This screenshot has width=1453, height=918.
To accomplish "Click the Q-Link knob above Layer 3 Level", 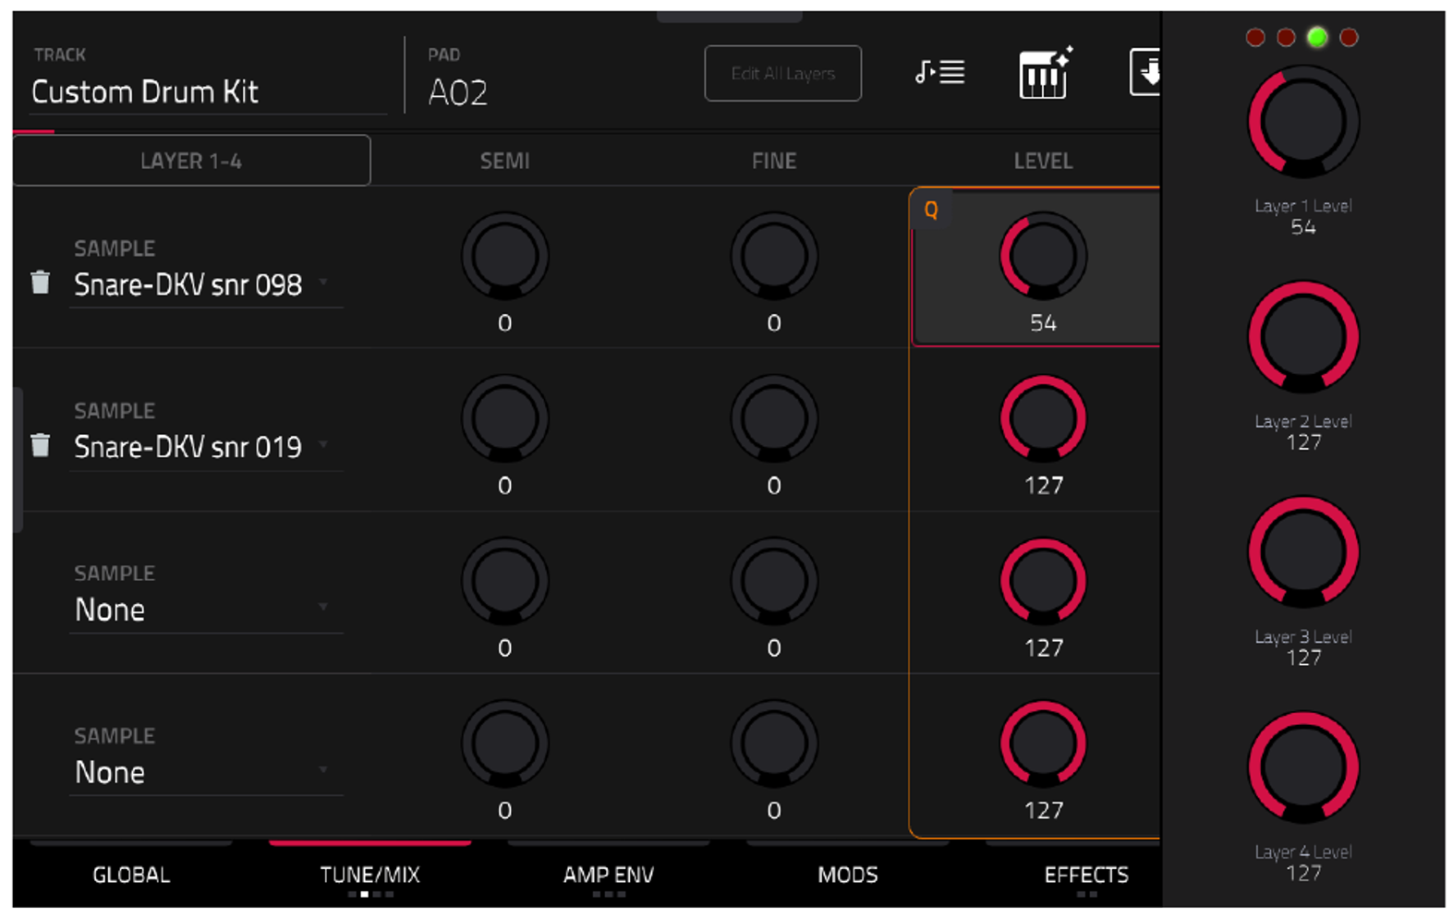I will pos(1303,552).
